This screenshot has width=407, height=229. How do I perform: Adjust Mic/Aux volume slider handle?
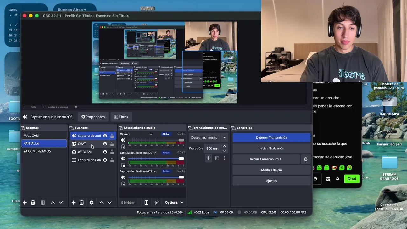[181, 140]
